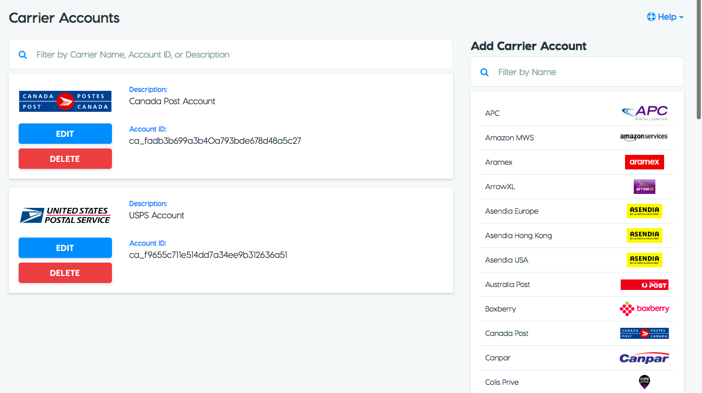Click the APC Postal Logistics logo
The image size is (702, 393).
644,112
